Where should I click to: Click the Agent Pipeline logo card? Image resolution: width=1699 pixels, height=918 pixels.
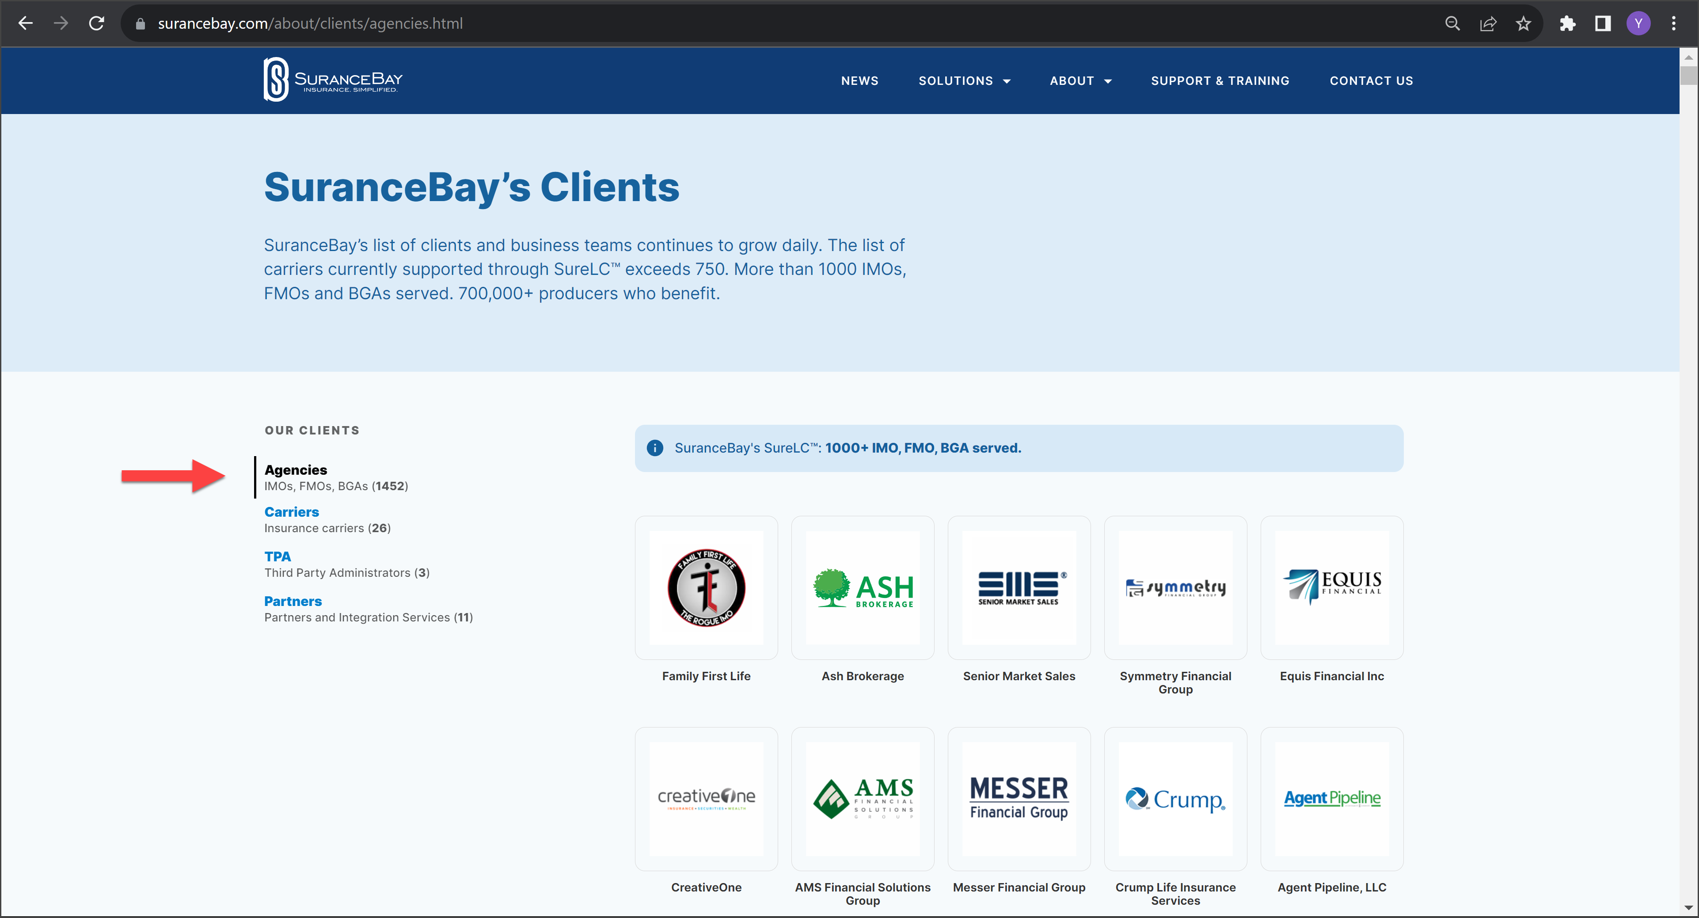point(1332,799)
